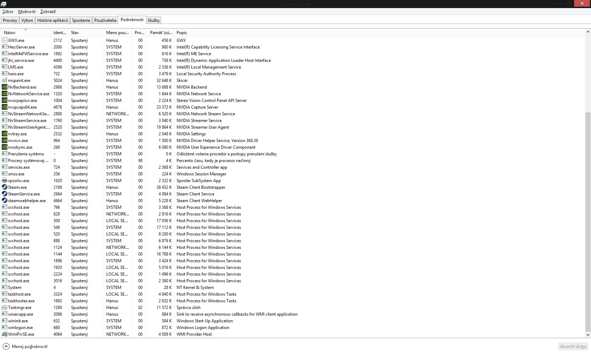Click the vertical scrollbar thumb
The height and width of the screenshot is (355, 591).
point(588,221)
